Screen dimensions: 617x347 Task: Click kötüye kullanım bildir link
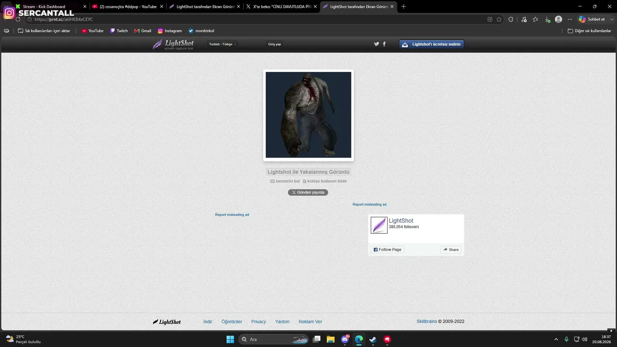[x=325, y=181]
